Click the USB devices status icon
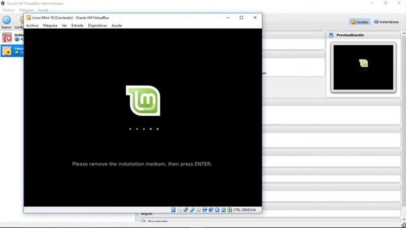This screenshot has height=228, width=406. (x=192, y=210)
